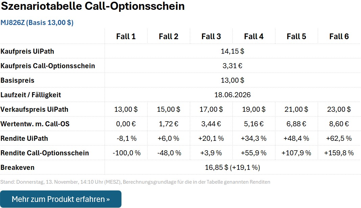Click the -100,0 % warrant return cell

click(x=126, y=153)
